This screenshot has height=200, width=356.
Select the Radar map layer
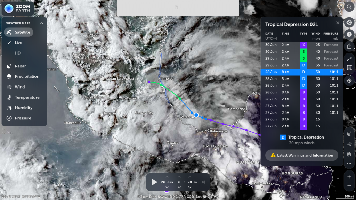(x=20, y=66)
